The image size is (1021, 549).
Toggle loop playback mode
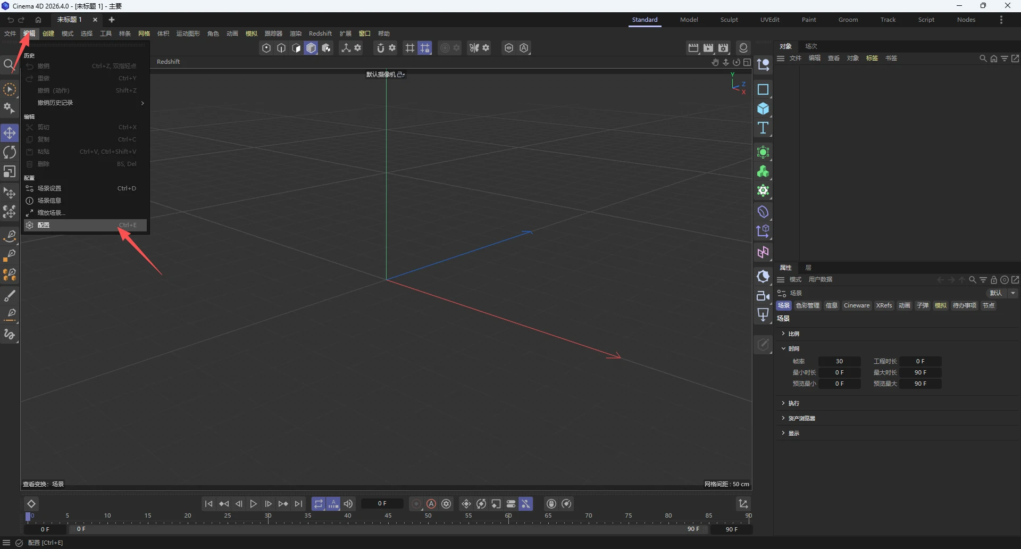pyautogui.click(x=318, y=504)
